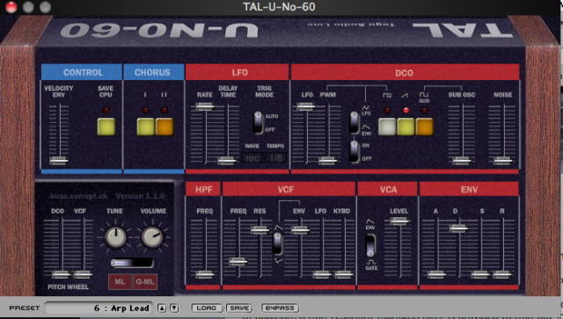Click the Arp Lead preset name field
This screenshot has height=319, width=563.
click(x=99, y=308)
